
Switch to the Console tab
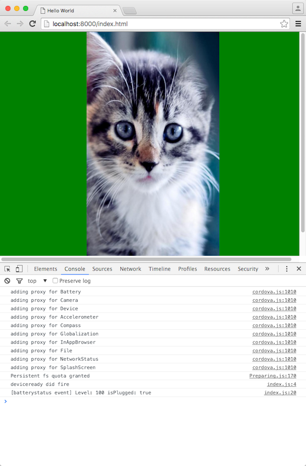[75, 269]
